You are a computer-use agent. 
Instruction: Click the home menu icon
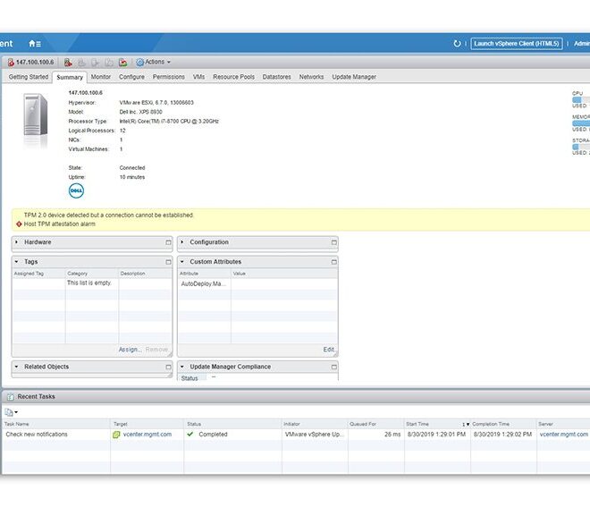pyautogui.click(x=34, y=43)
